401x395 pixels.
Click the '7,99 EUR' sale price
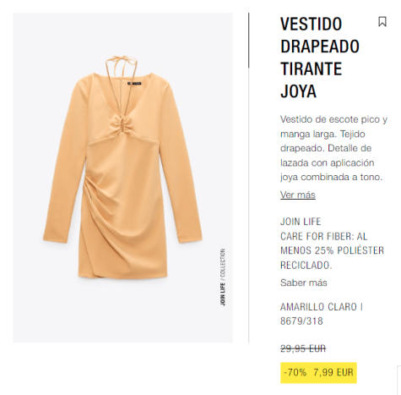pos(333,372)
